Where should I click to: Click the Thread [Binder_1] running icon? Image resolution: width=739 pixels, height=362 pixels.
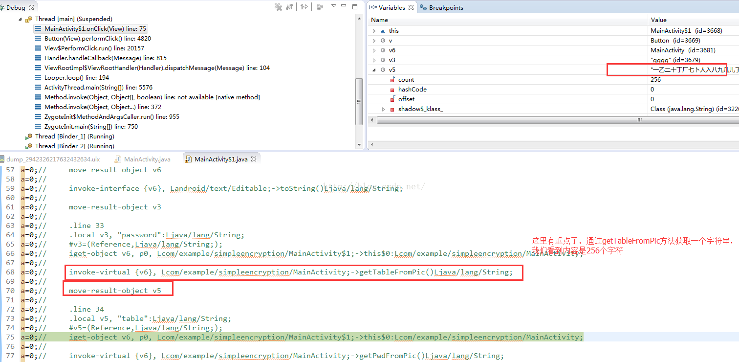tap(28, 136)
